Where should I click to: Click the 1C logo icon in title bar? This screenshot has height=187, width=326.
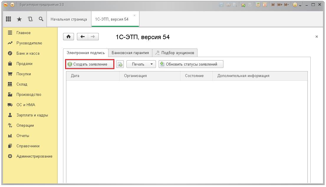tap(6, 5)
